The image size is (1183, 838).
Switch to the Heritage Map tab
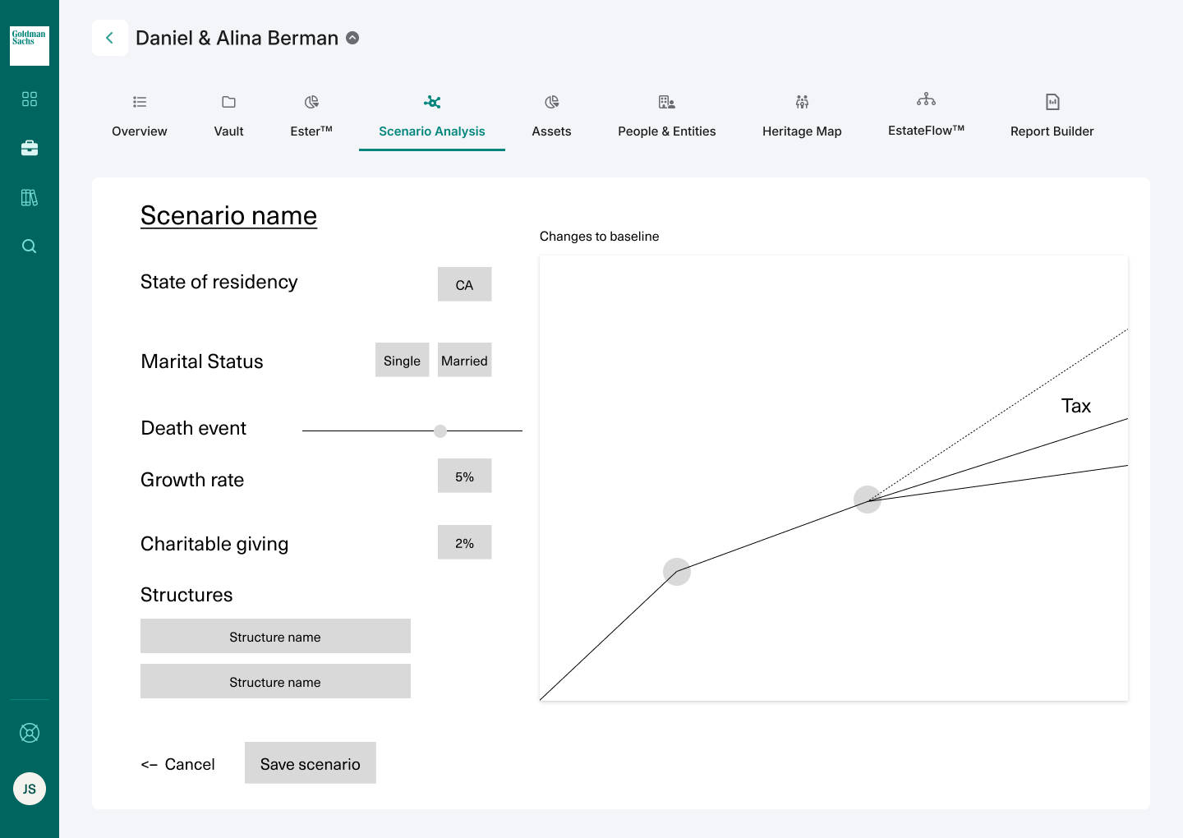802,116
